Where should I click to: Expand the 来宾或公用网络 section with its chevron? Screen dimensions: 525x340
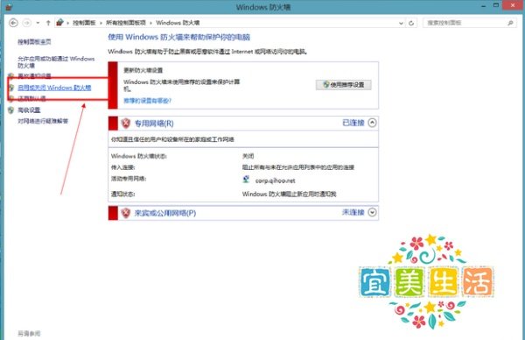pos(373,212)
